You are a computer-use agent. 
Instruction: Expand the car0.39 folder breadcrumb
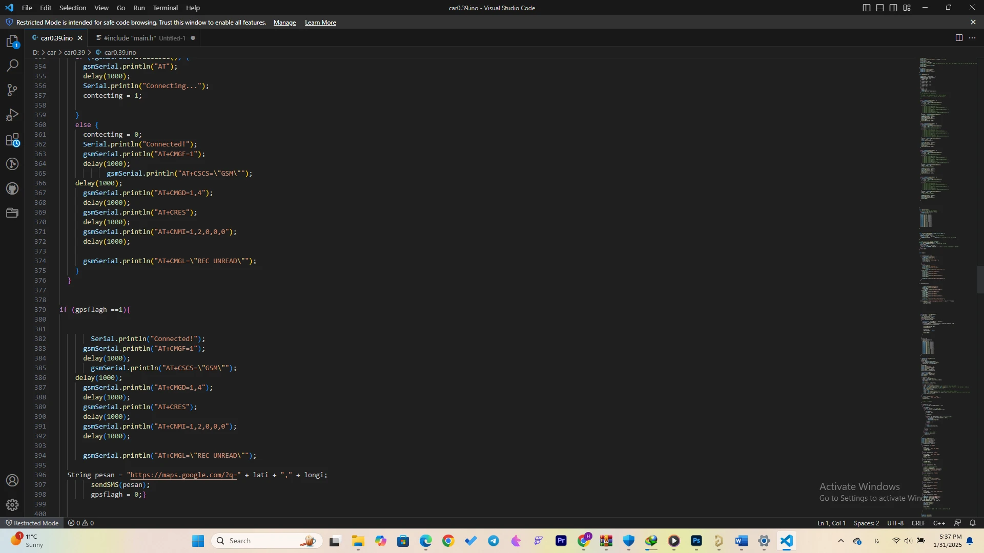[74, 52]
